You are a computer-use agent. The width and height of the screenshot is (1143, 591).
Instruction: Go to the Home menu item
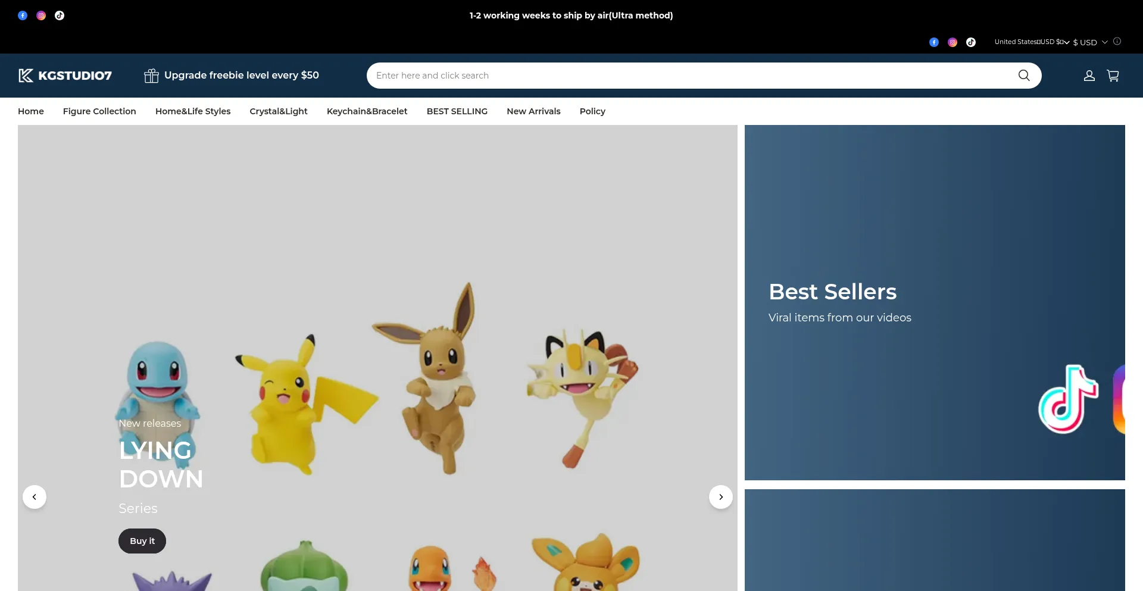click(x=31, y=111)
